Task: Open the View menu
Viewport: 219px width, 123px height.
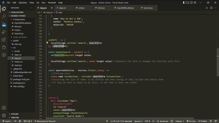Action: coord(32,3)
